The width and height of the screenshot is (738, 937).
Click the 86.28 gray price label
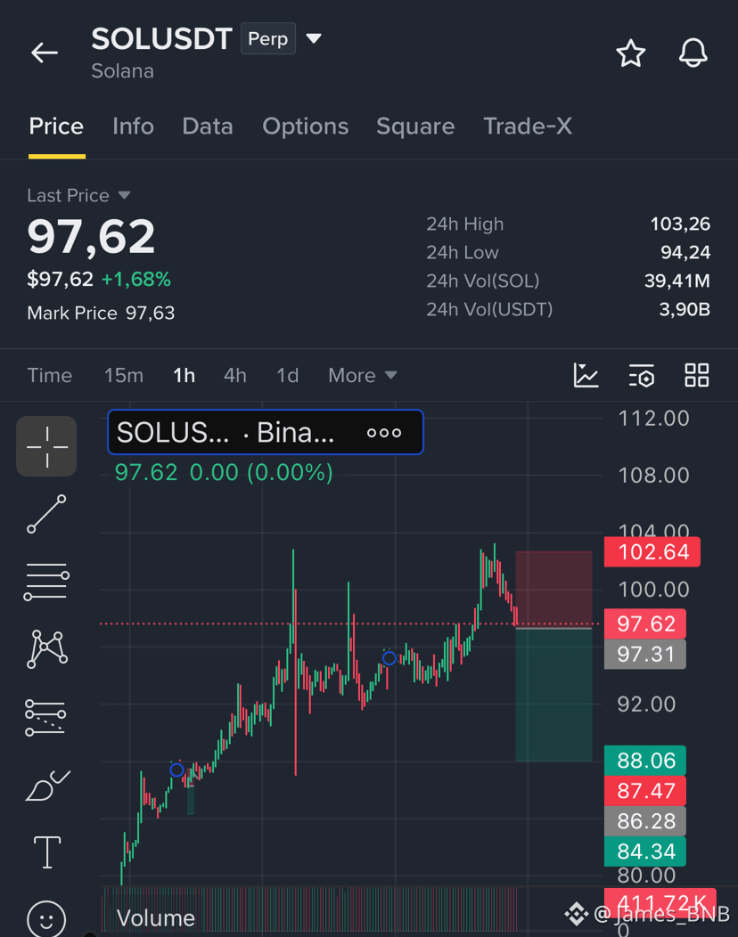[x=645, y=821]
